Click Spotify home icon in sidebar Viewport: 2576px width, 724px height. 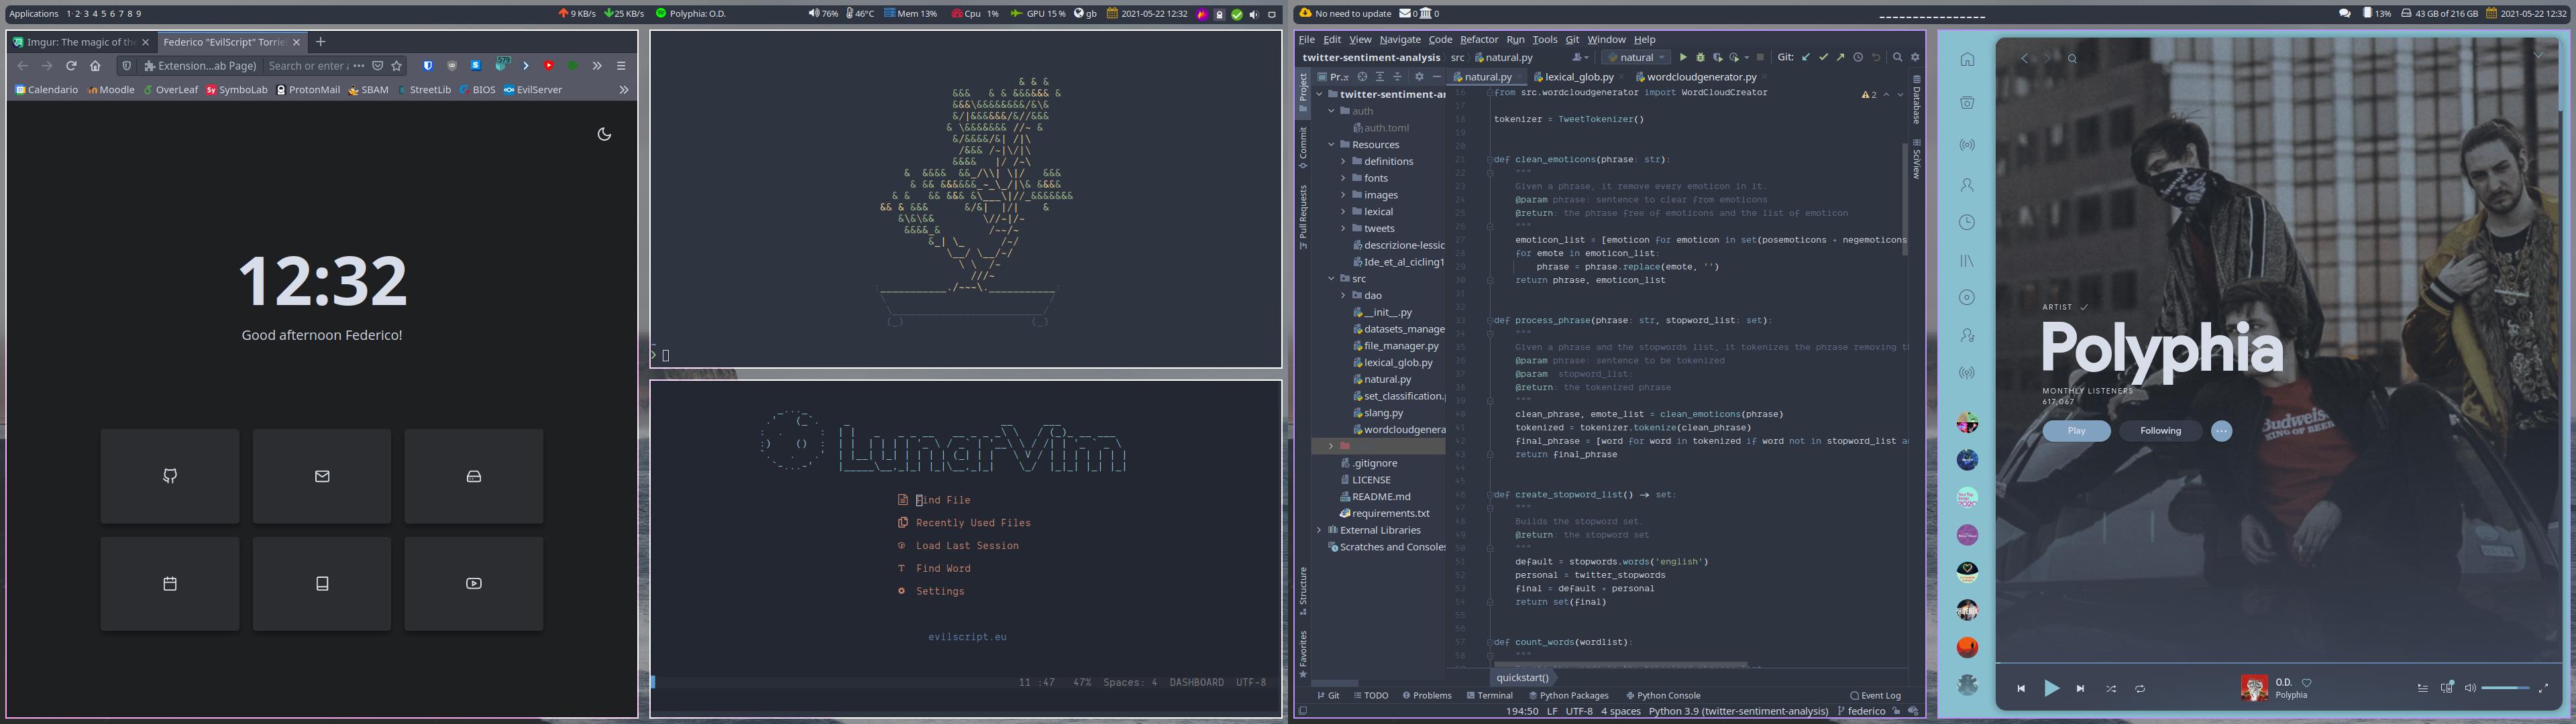click(x=1967, y=60)
